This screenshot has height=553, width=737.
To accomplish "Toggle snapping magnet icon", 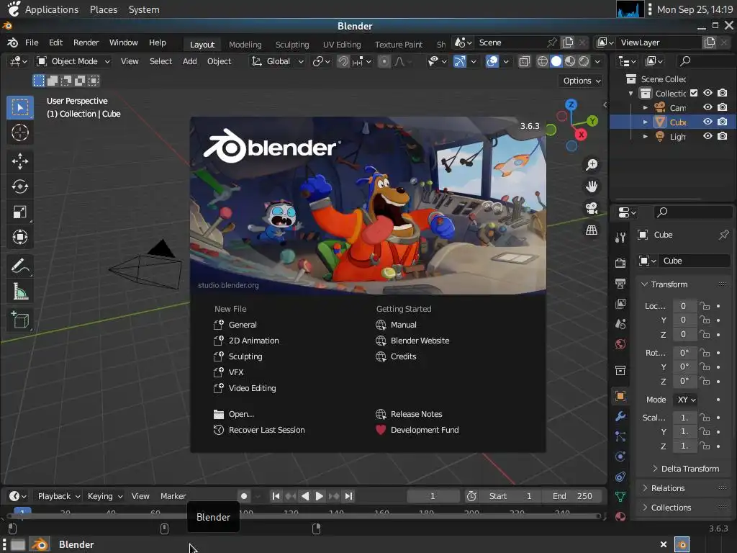I will [x=343, y=61].
